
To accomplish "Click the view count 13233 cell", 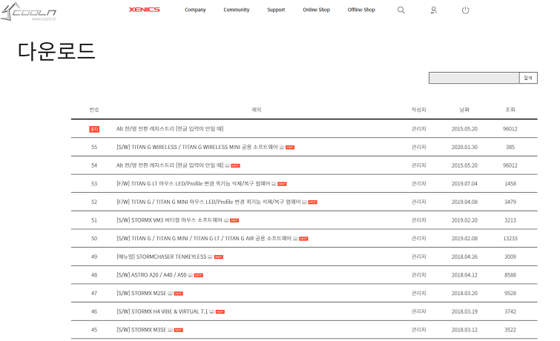I will coord(510,239).
